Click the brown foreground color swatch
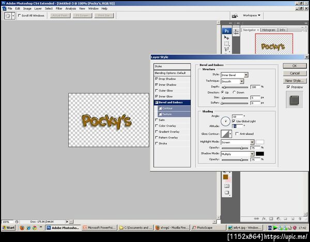Viewport: 310px width, 242px height. click(x=225, y=177)
